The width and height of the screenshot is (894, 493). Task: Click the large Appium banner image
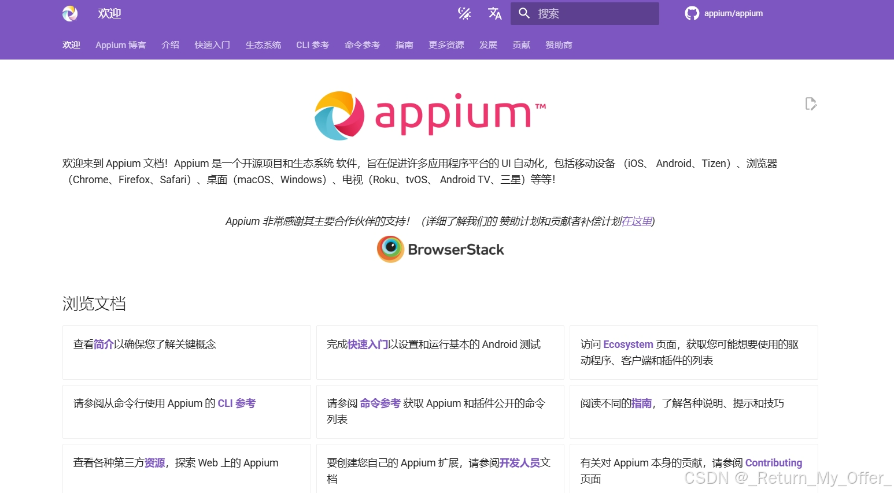coord(430,115)
